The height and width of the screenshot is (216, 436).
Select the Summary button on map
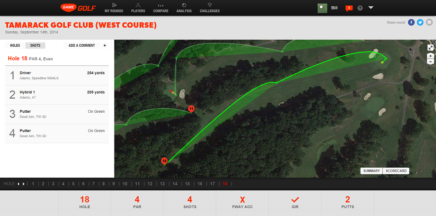click(372, 171)
